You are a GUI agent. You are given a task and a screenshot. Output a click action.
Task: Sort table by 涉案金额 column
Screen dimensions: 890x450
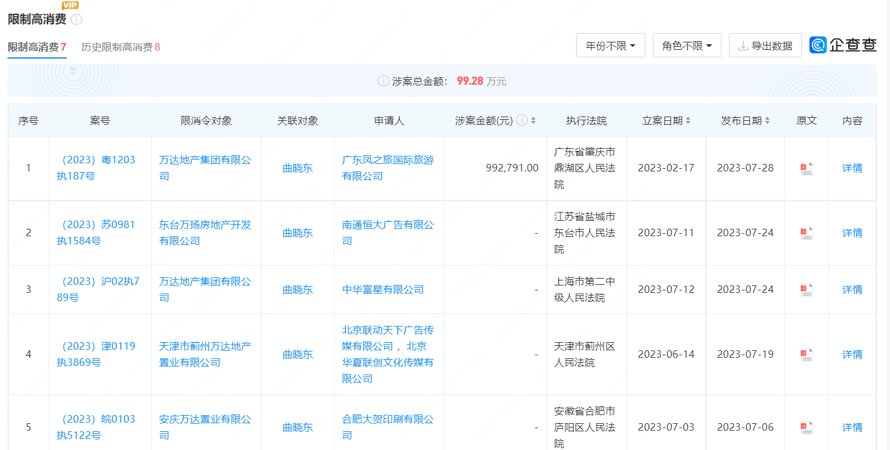[534, 121]
